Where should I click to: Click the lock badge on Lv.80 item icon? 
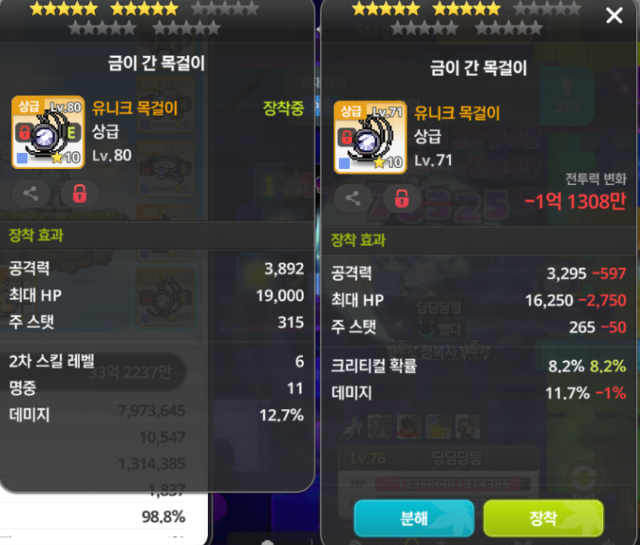(24, 132)
